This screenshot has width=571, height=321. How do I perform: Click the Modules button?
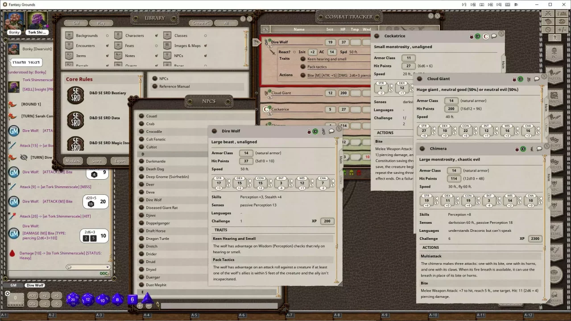point(73,161)
